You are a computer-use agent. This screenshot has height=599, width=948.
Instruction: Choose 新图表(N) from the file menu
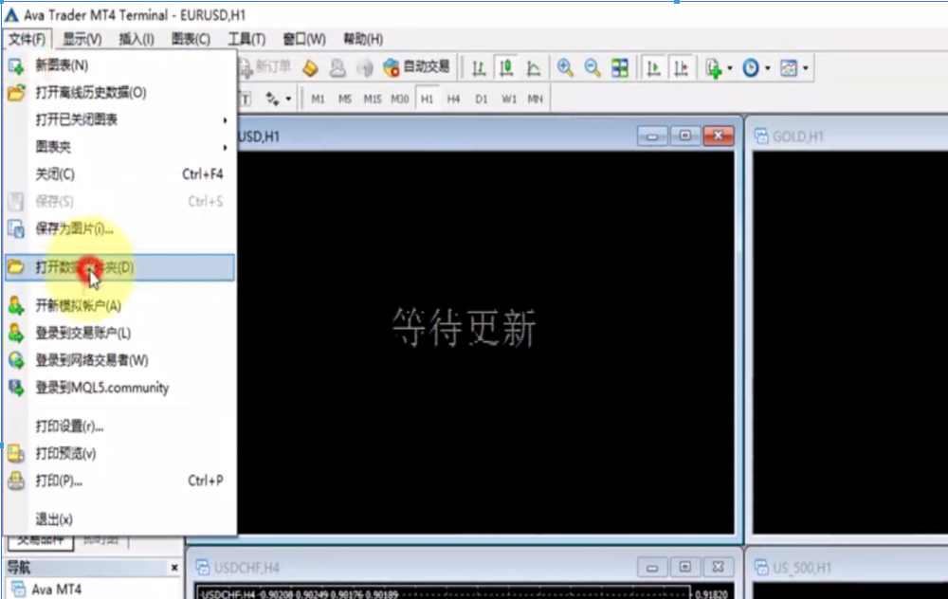119,65
